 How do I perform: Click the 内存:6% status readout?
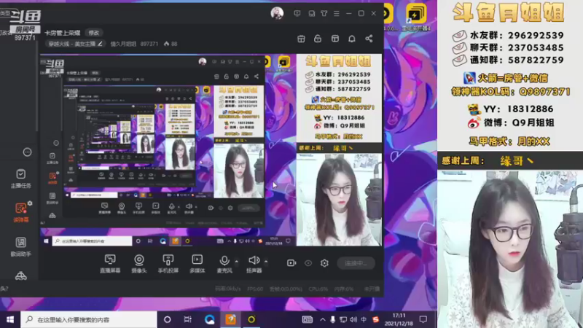tap(344, 289)
